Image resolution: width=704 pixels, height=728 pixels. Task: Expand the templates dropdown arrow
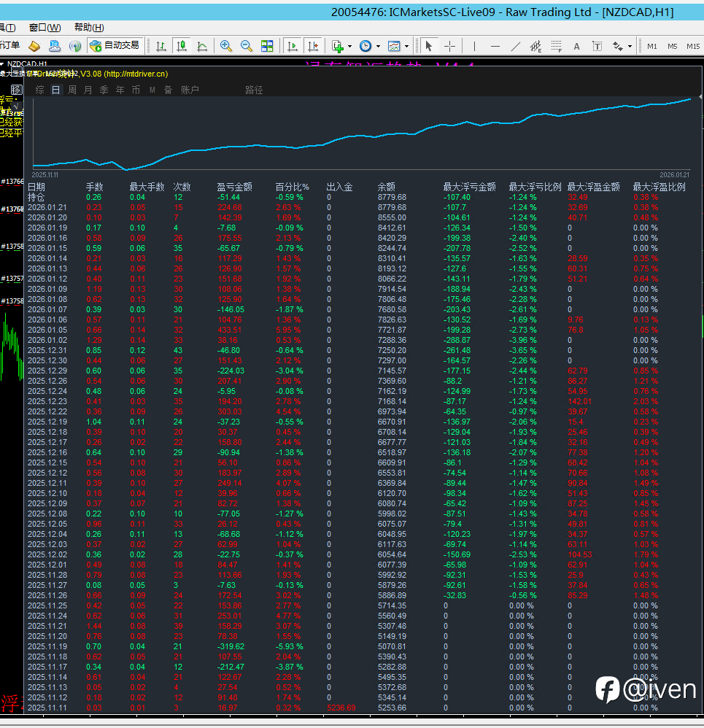[x=406, y=47]
